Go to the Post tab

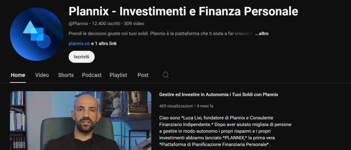point(143,75)
